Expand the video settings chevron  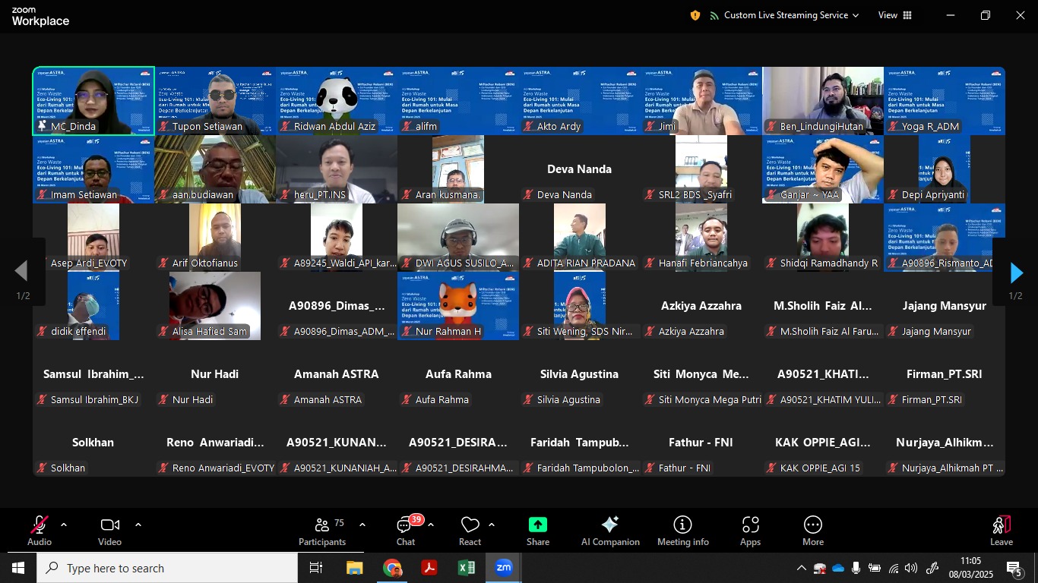click(138, 525)
